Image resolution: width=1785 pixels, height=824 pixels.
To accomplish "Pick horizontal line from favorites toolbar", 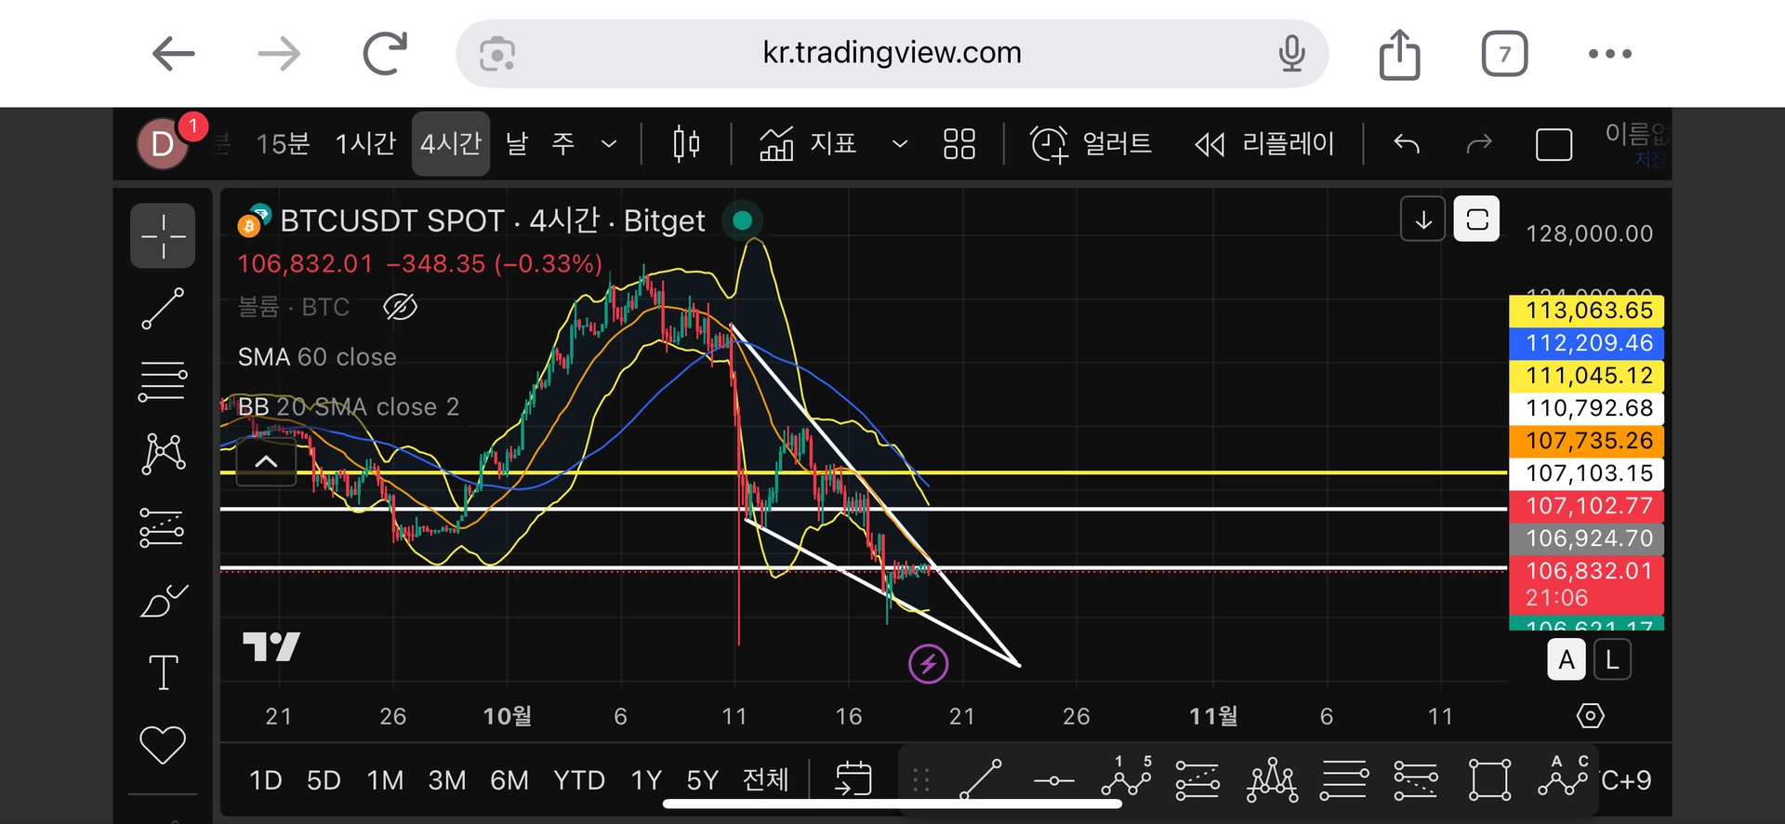I will coord(1053,780).
